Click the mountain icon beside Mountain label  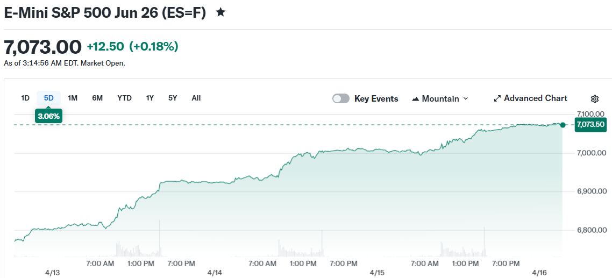[x=415, y=99]
